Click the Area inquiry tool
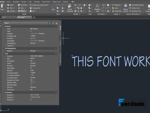This screenshot has height=113, width=150. pyautogui.click(x=115, y=8)
